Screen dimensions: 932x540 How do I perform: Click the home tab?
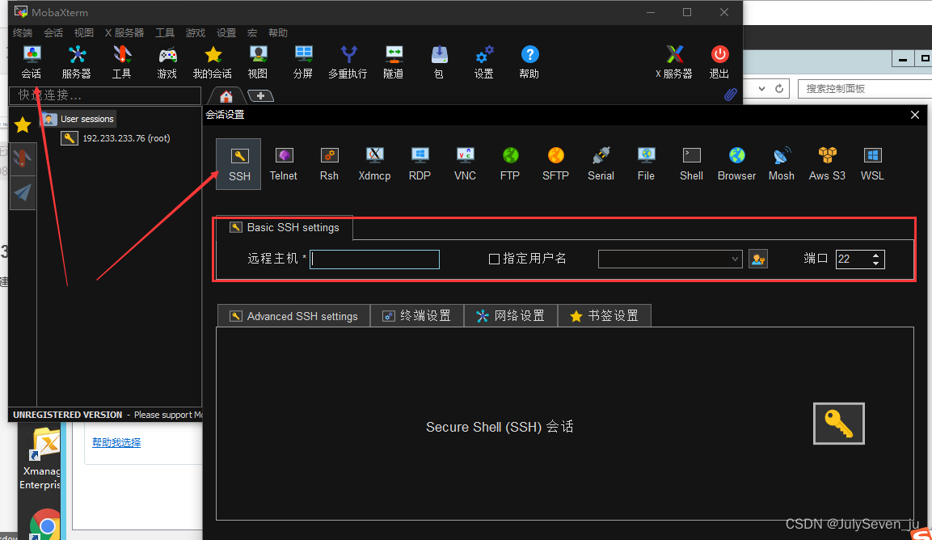pyautogui.click(x=226, y=95)
